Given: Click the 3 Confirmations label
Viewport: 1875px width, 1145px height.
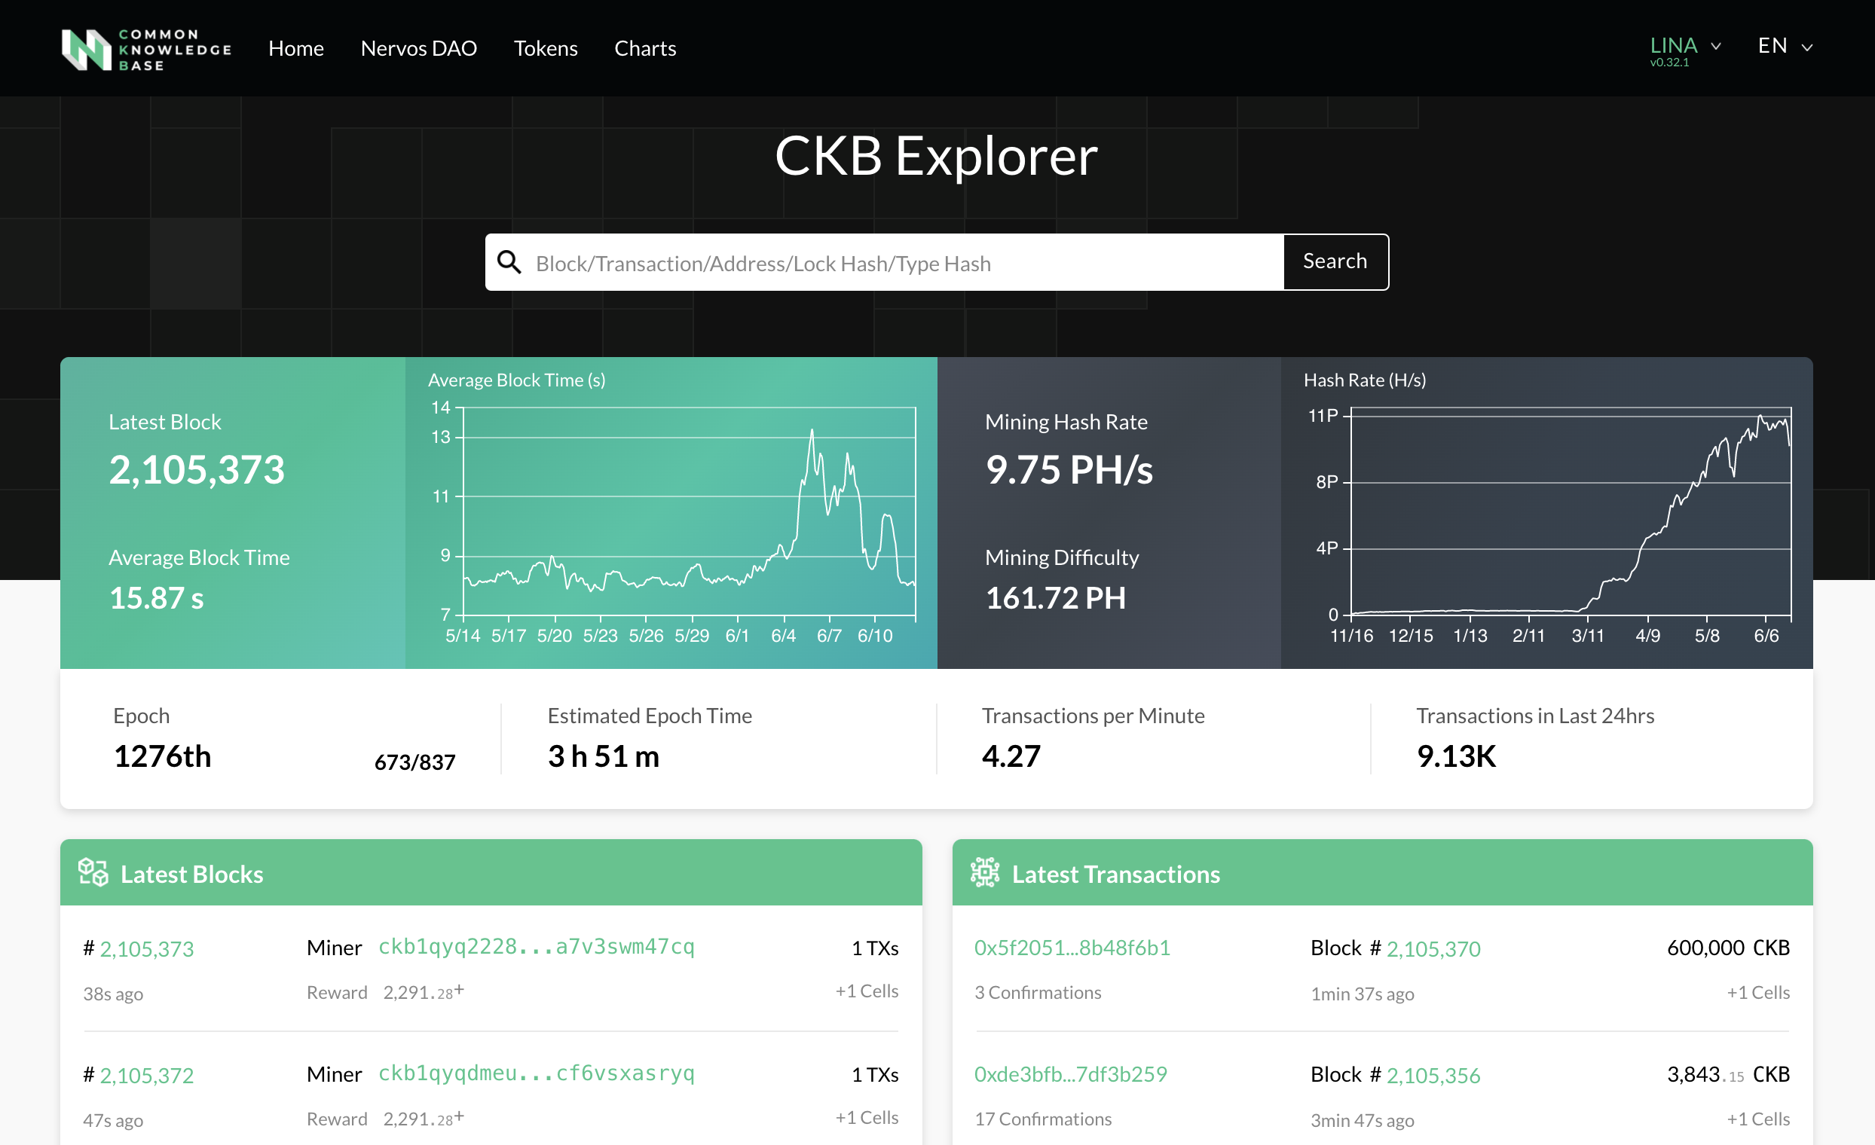Looking at the screenshot, I should click(1038, 993).
